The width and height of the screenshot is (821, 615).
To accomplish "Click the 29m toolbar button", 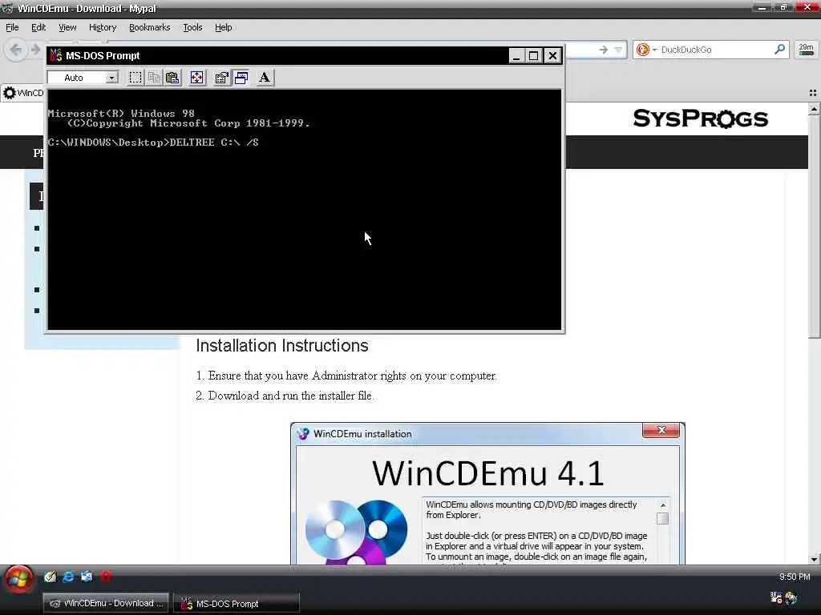I will [807, 50].
